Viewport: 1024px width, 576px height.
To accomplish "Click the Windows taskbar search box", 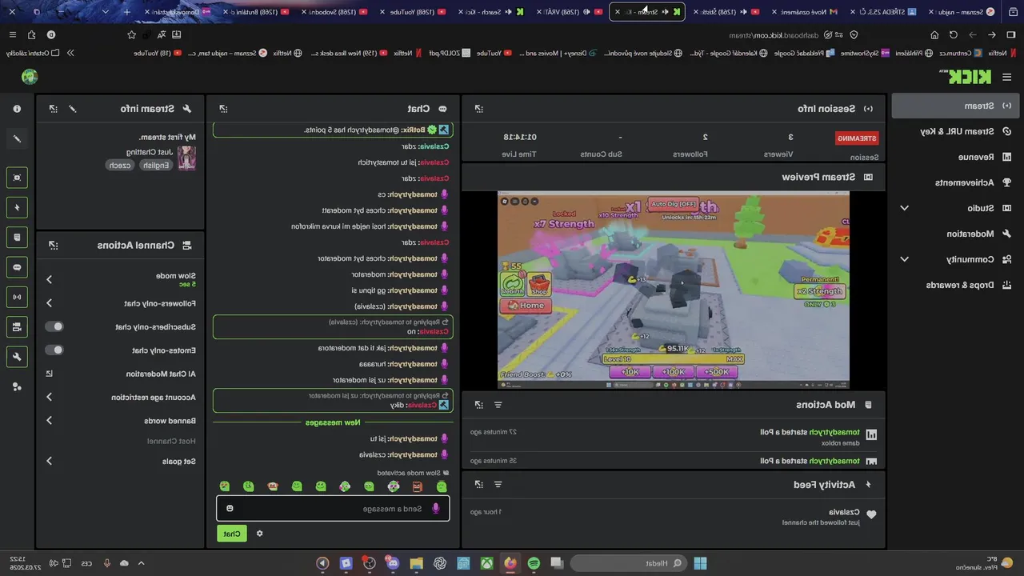I will click(629, 563).
